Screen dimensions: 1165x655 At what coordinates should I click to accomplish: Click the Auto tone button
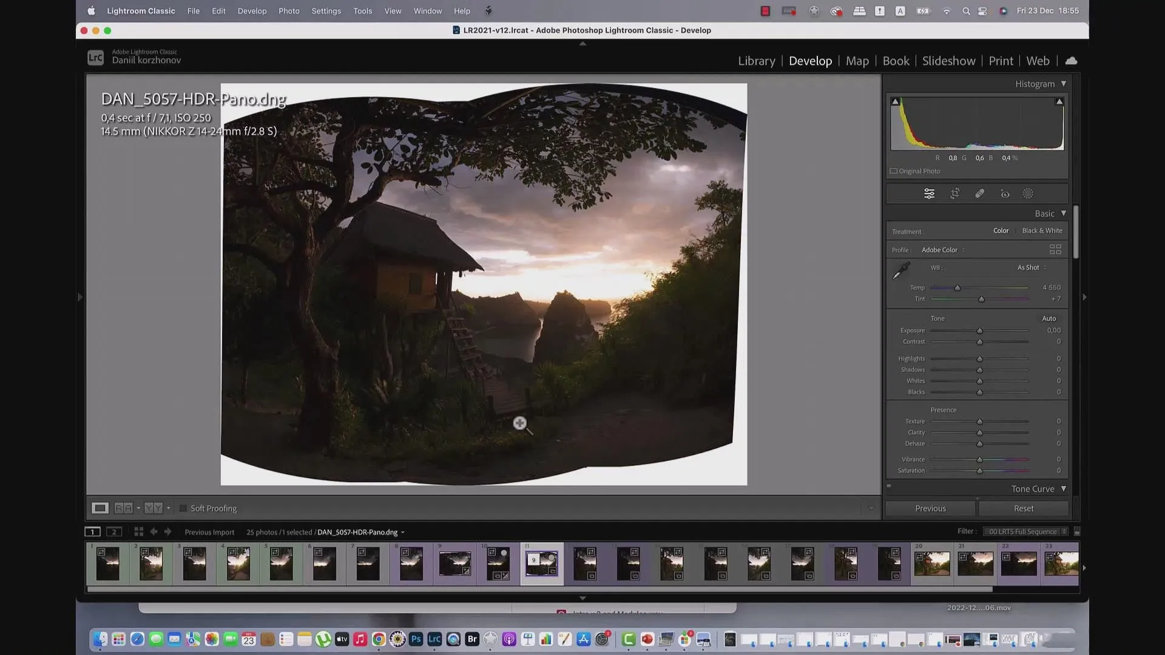point(1048,318)
